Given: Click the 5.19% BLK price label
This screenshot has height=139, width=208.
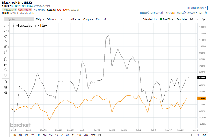Looking at the screenshot, I should pos(202,77).
